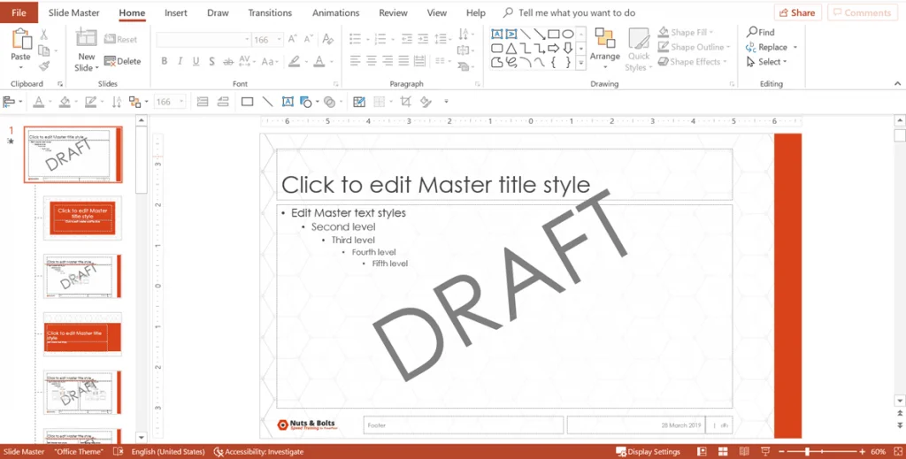Apply ribbon font color A
The width and height of the screenshot is (906, 459).
point(319,61)
